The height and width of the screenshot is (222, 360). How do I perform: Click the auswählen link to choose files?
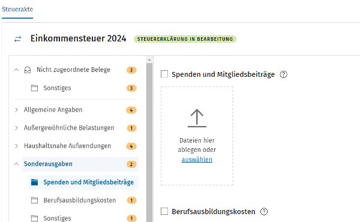[197, 160]
